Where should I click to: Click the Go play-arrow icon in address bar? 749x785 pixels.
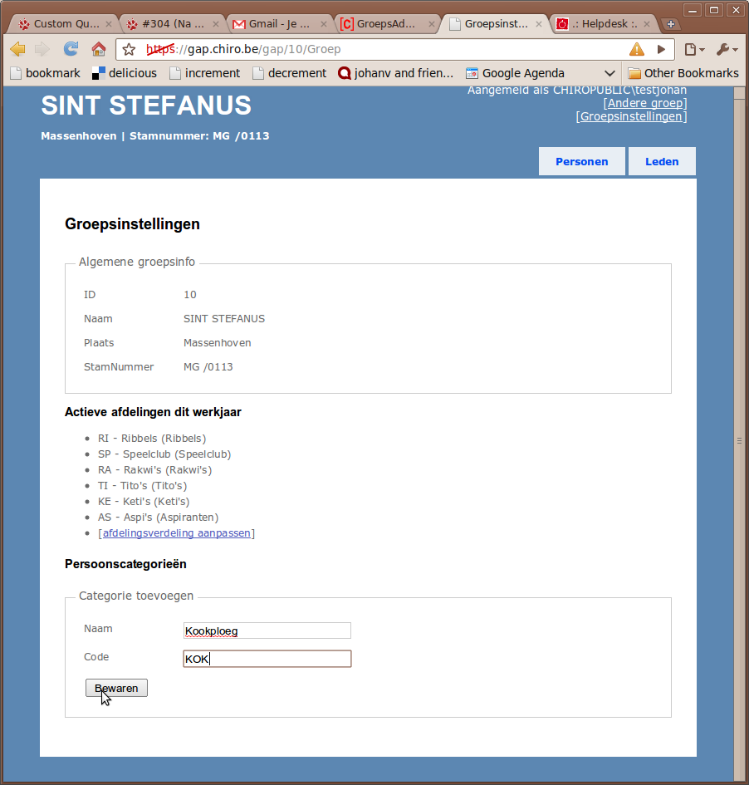[x=662, y=49]
